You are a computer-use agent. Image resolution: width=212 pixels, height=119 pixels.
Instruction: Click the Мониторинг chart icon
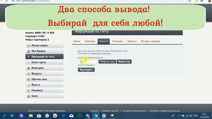[28, 68]
